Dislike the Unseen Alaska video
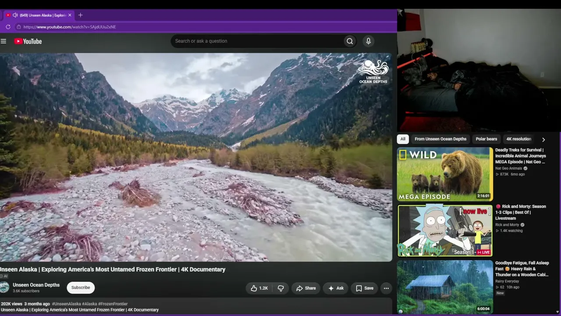Viewport: 561px width, 316px height. click(281, 288)
